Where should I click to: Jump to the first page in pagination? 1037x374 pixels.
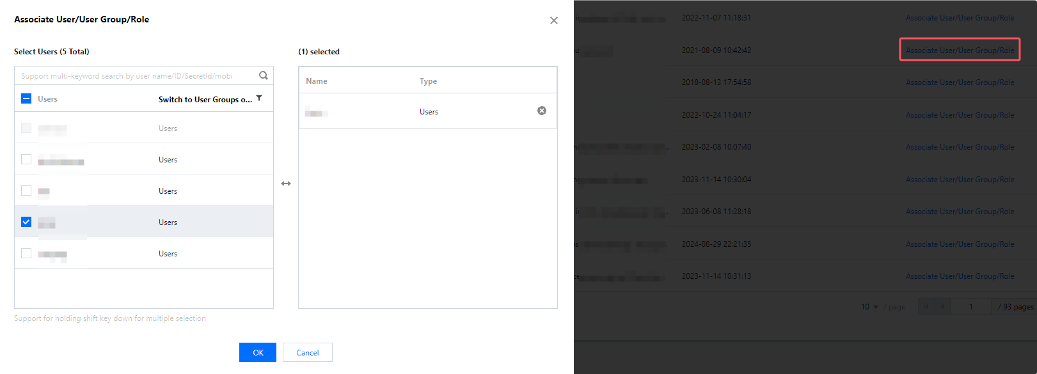click(x=926, y=306)
